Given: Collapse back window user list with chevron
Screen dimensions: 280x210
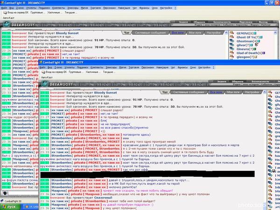Looking at the screenshot, I should 275,33.
